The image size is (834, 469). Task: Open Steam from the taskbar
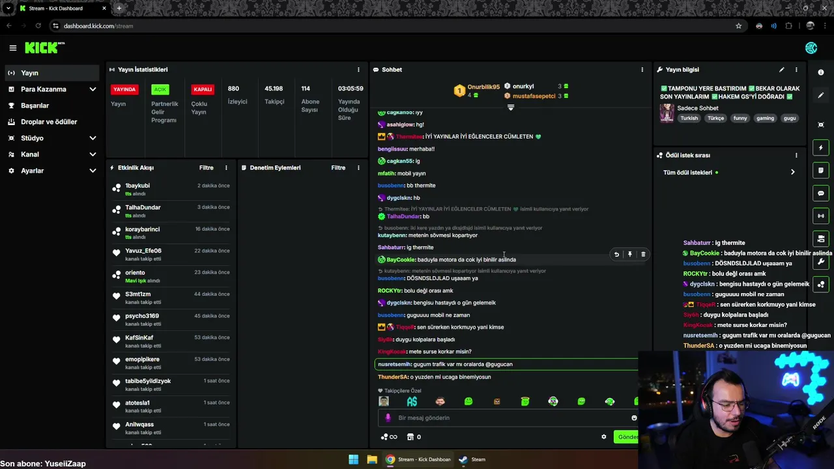[x=472, y=459]
